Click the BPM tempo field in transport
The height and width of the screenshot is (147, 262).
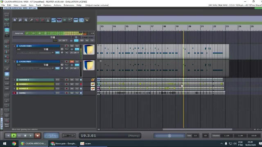(69, 136)
